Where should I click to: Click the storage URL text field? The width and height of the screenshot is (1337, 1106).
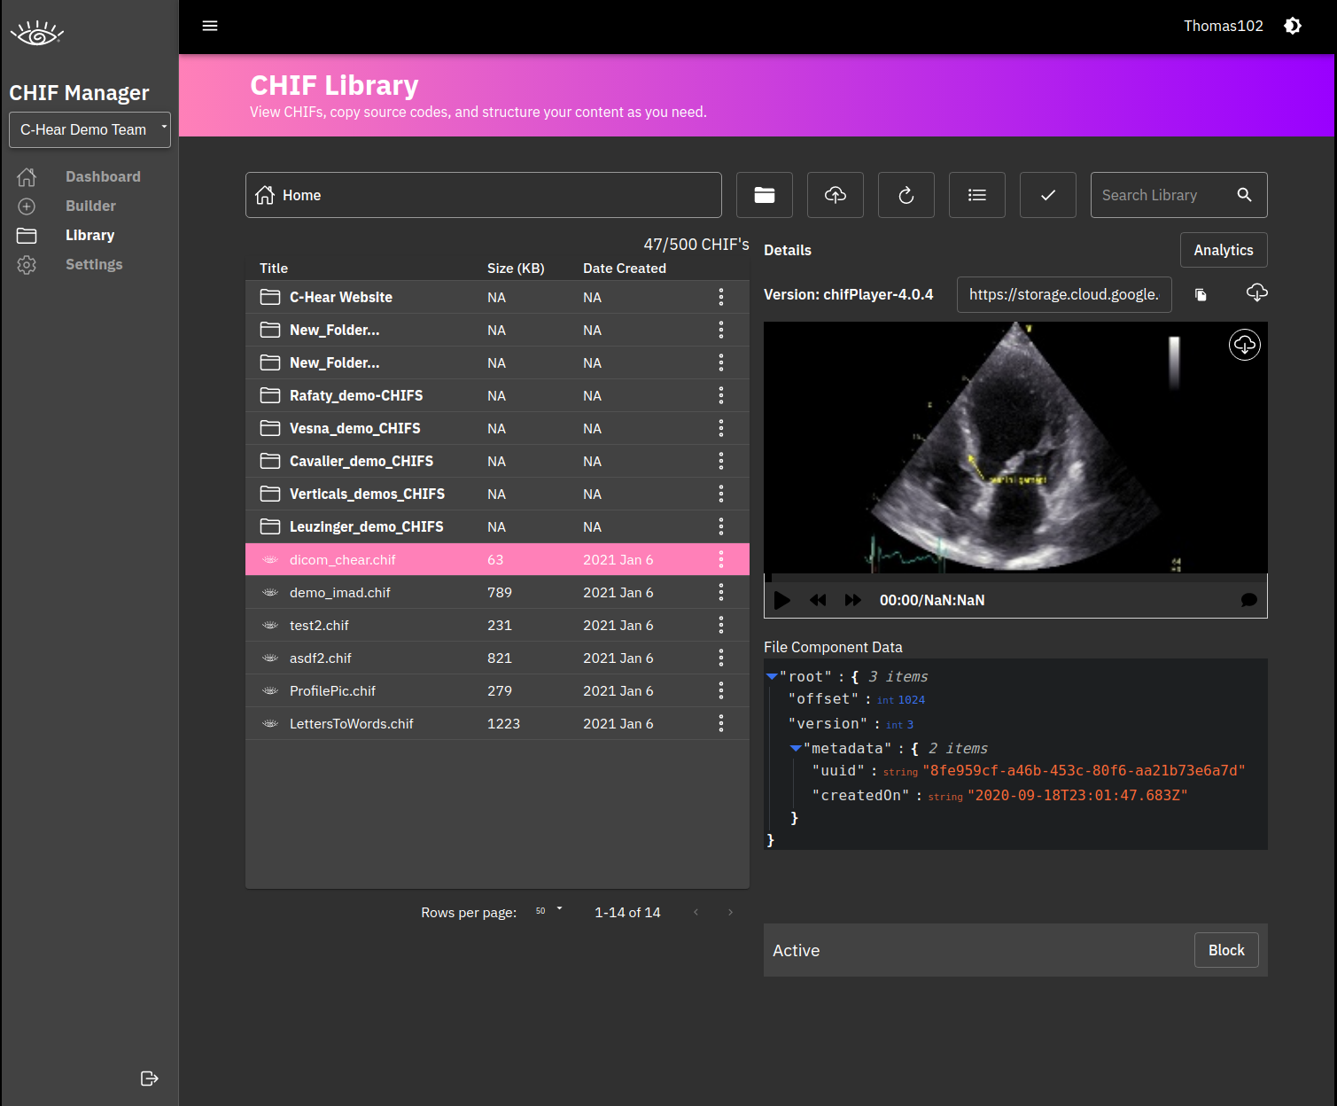coord(1064,294)
